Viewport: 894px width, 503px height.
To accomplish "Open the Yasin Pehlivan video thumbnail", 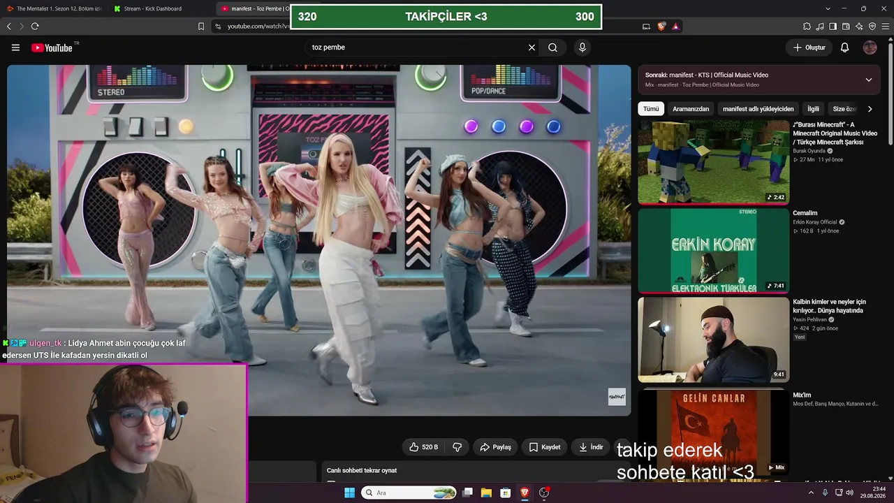I will (713, 340).
